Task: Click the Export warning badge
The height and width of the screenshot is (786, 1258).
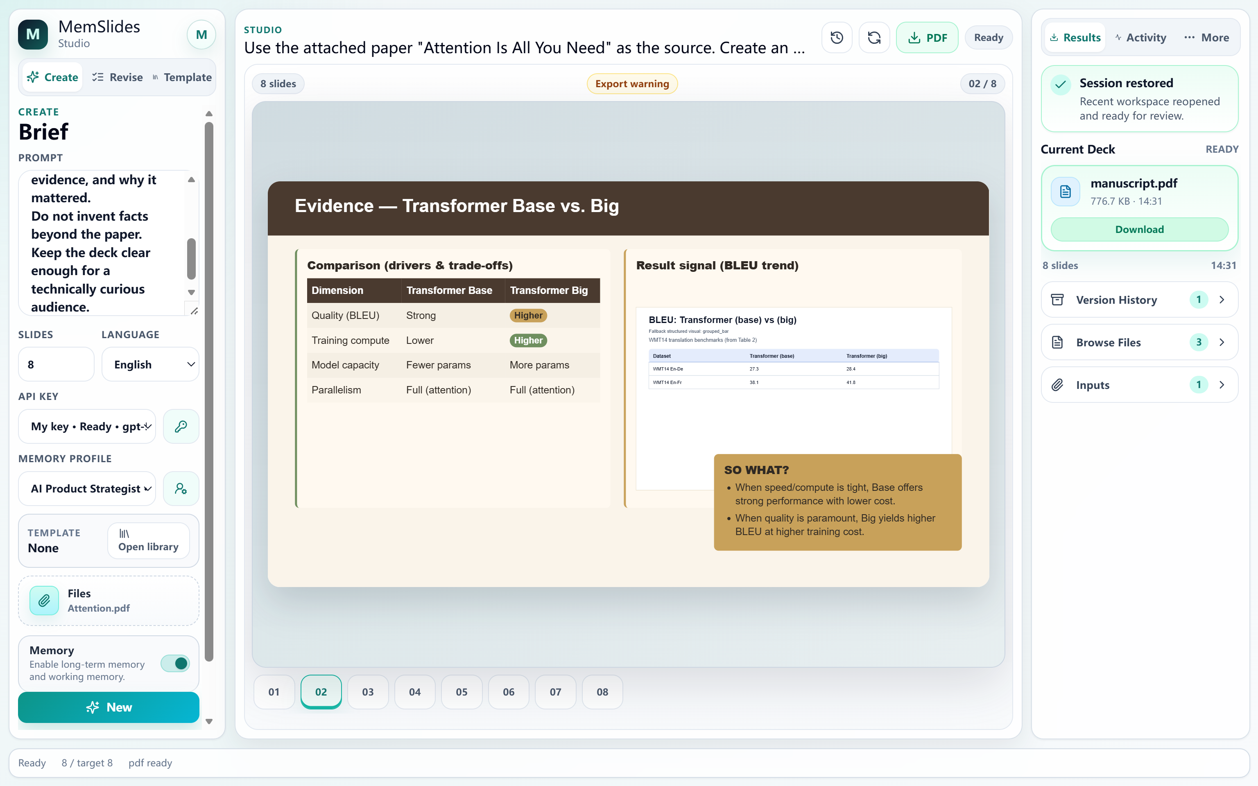Action: coord(632,84)
